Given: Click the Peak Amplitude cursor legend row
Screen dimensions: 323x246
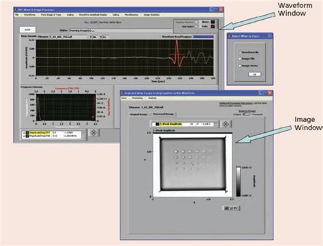Looking at the screenshot, I should (x=183, y=124).
